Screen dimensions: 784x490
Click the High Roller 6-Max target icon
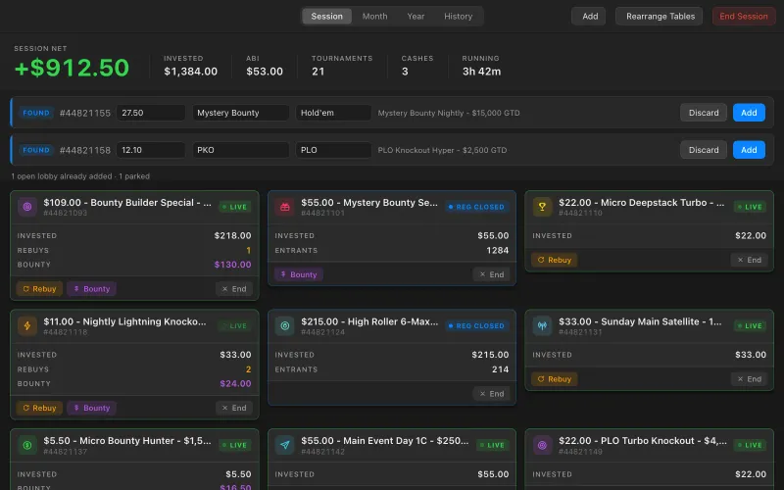pyautogui.click(x=285, y=325)
